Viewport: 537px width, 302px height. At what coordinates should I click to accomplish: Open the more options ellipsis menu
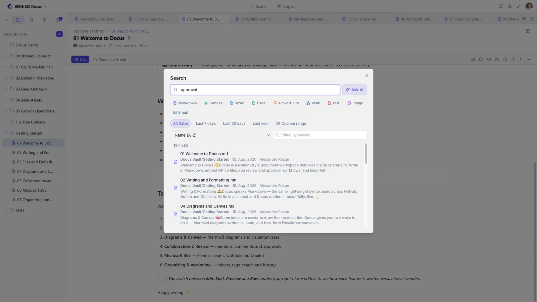528,59
